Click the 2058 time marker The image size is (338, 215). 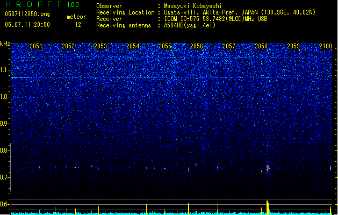click(x=261, y=46)
